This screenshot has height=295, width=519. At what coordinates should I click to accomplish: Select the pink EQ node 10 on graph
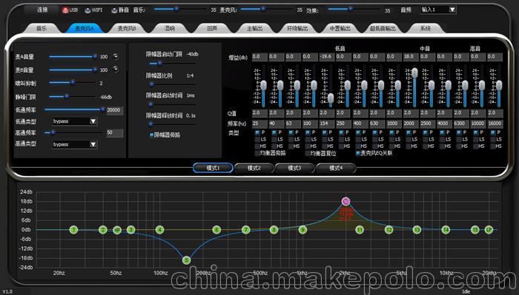click(x=346, y=201)
